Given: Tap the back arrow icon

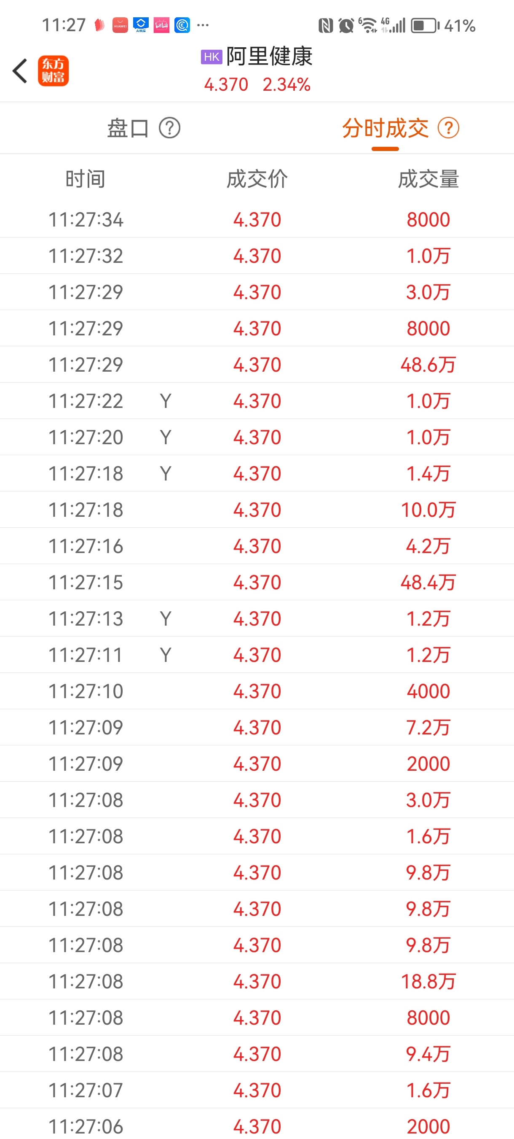Looking at the screenshot, I should [20, 71].
